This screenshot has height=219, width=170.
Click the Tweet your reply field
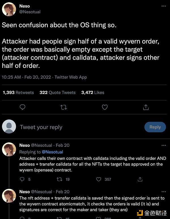[79, 127]
